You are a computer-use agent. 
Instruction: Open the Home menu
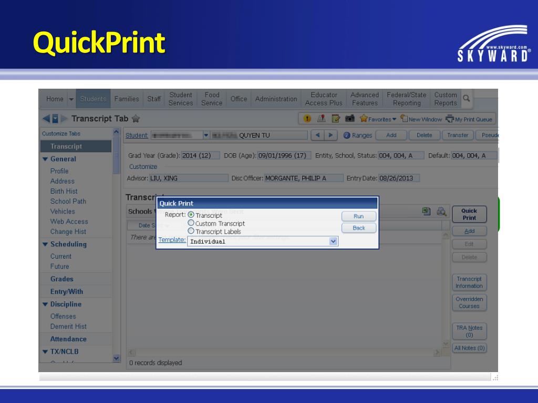pyautogui.click(x=55, y=99)
